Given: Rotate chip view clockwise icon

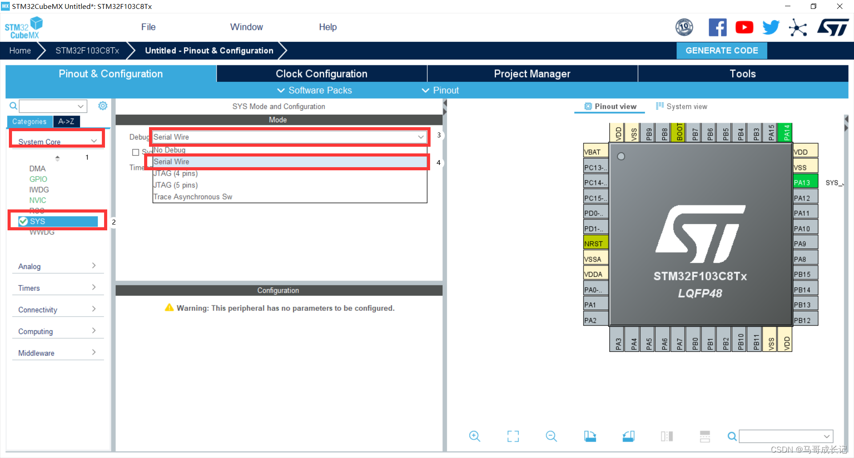Looking at the screenshot, I should click(x=590, y=436).
